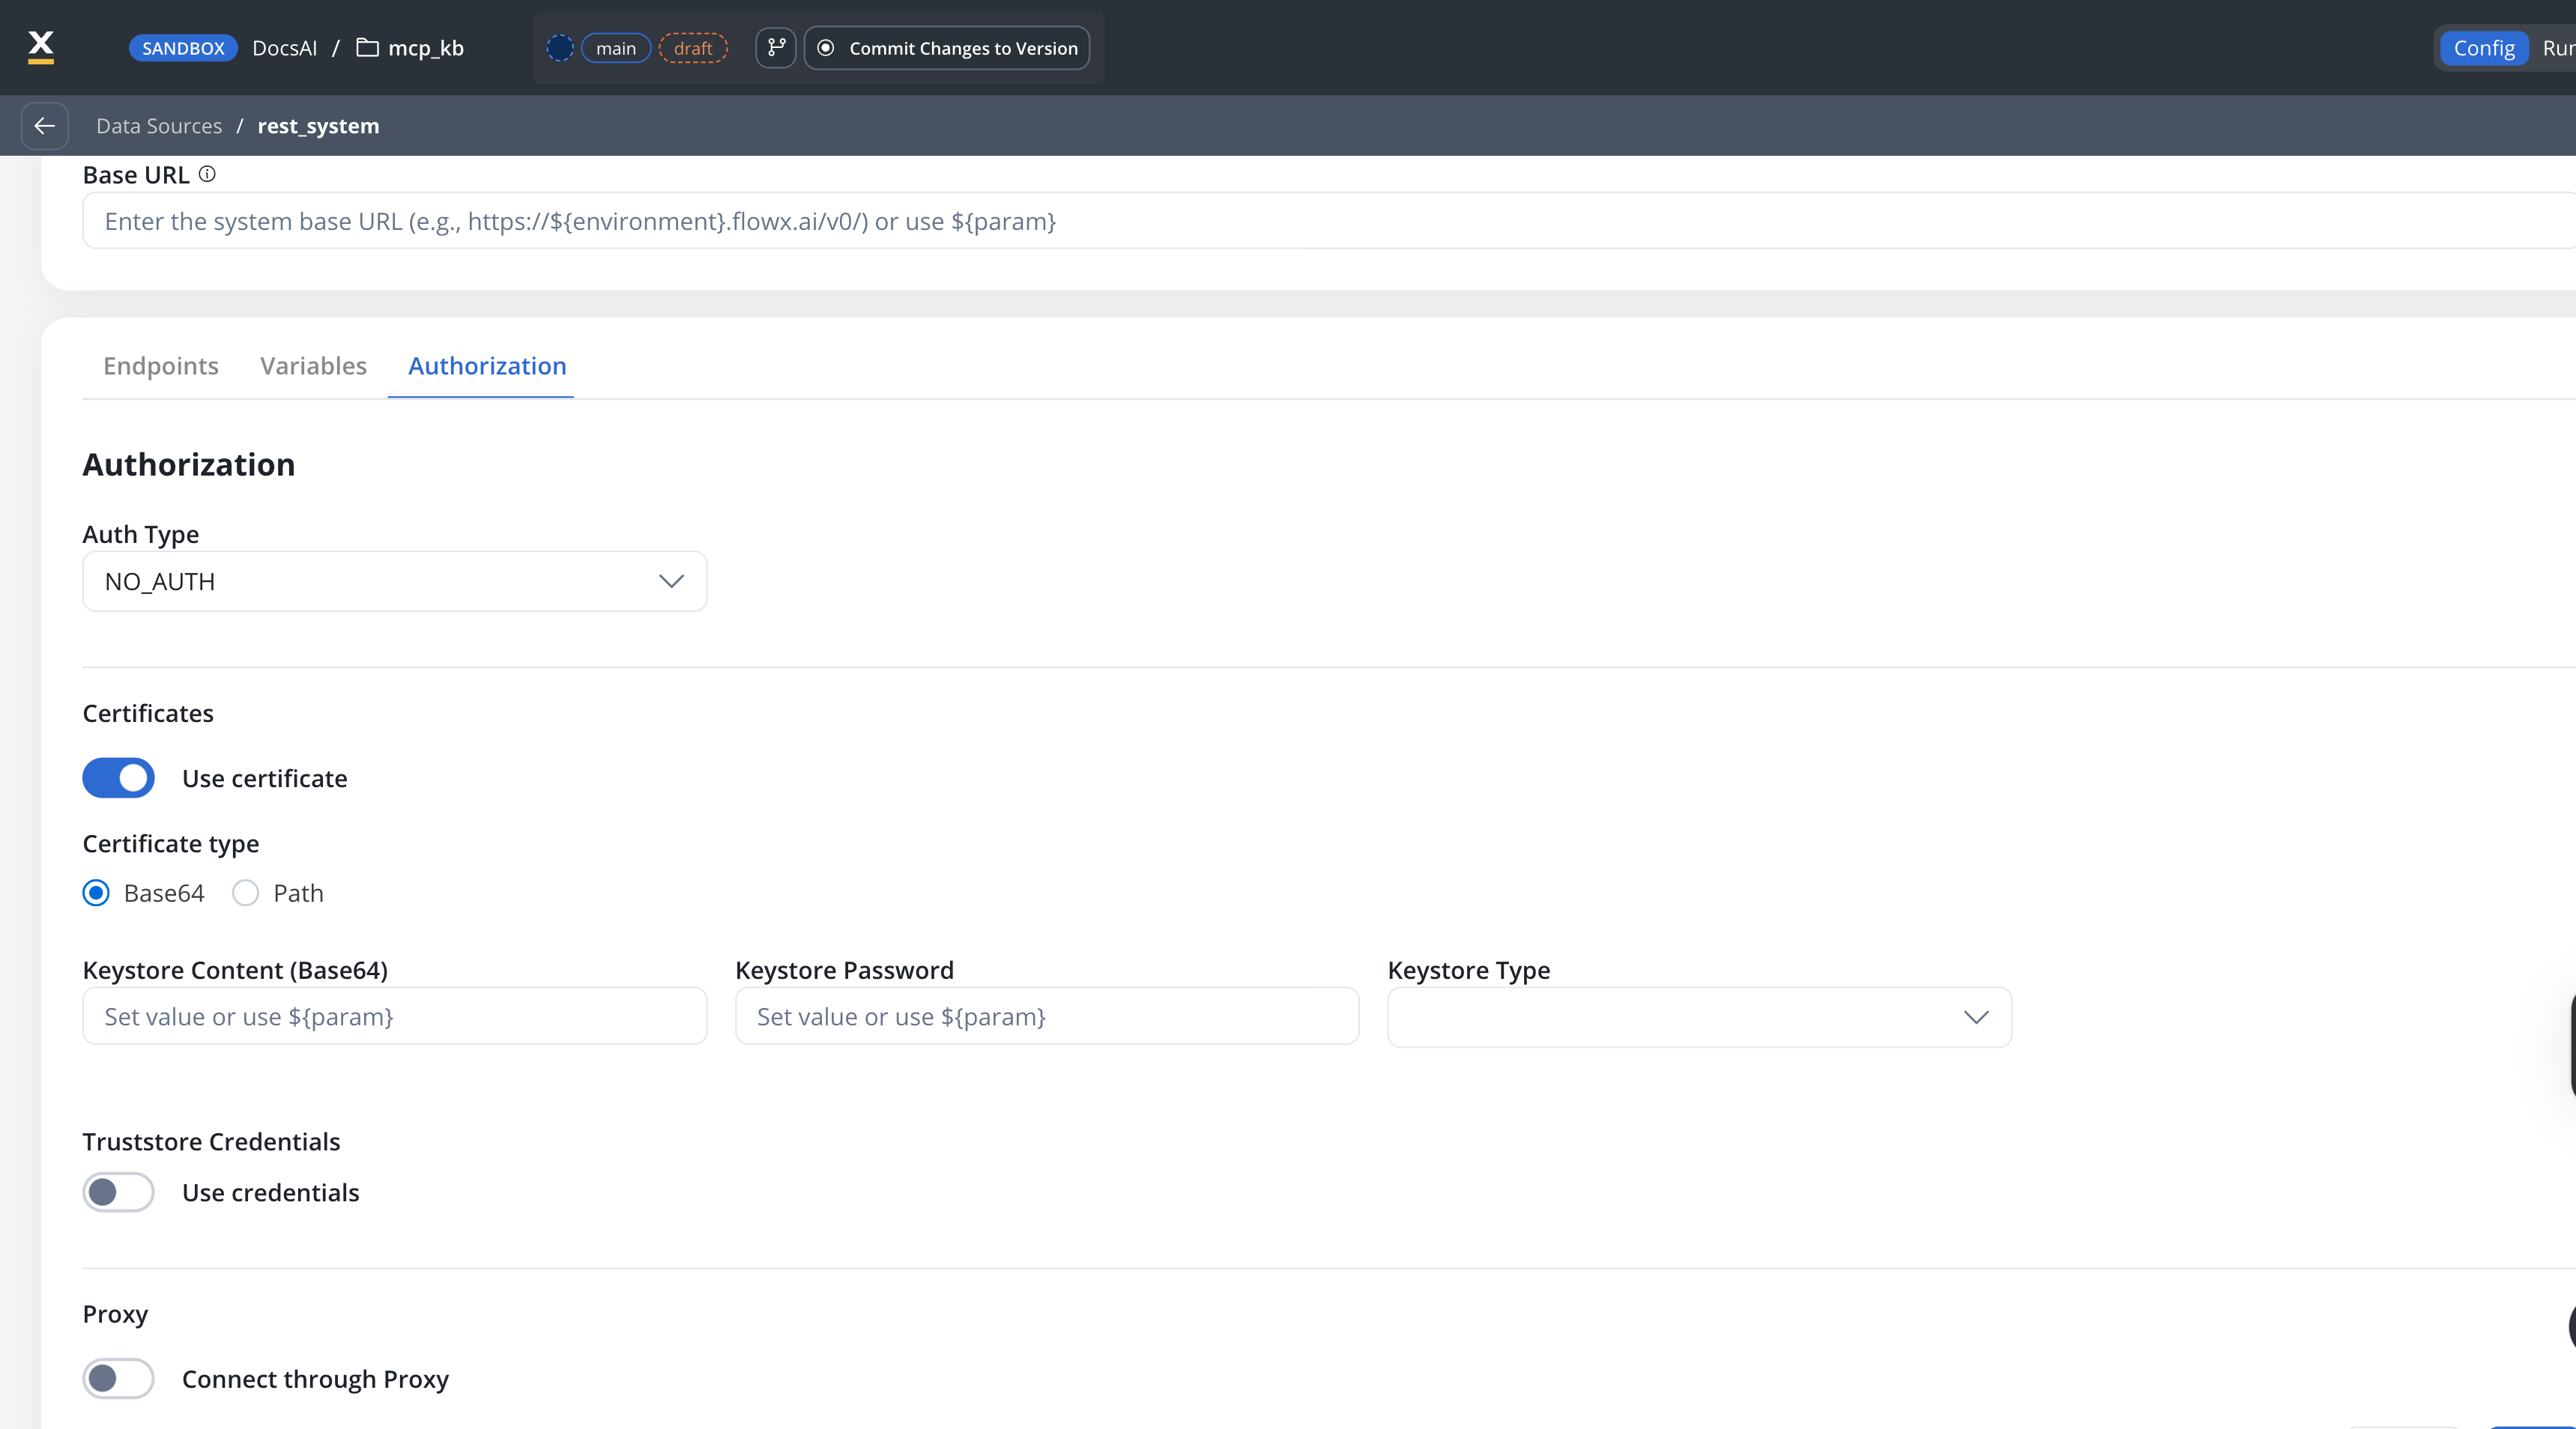
Task: Switch to the Endpoints tab
Action: [161, 365]
